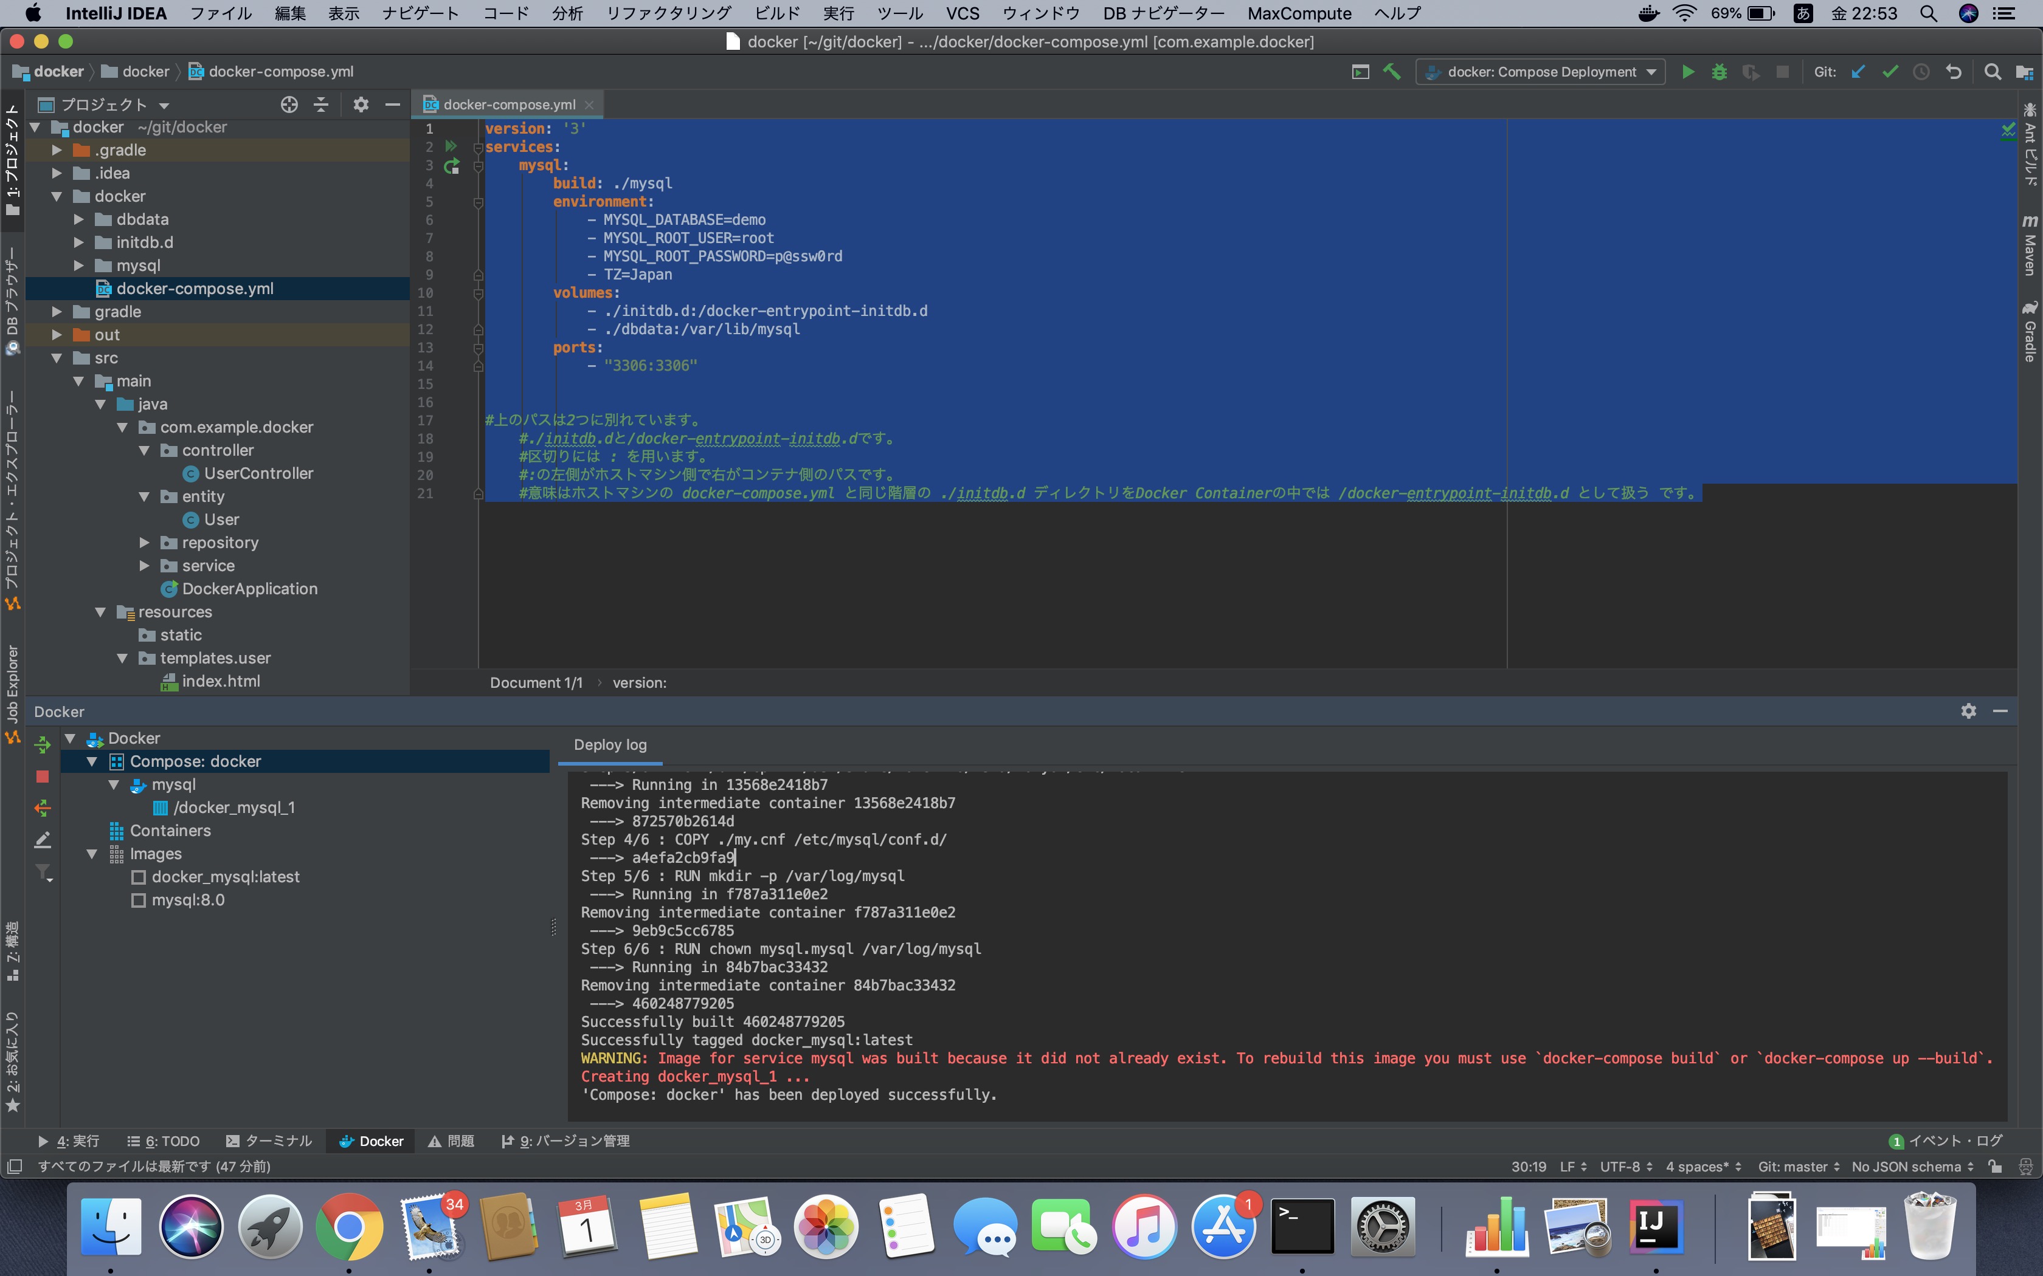Open the UTF-8 encoding selector

pos(1626,1166)
